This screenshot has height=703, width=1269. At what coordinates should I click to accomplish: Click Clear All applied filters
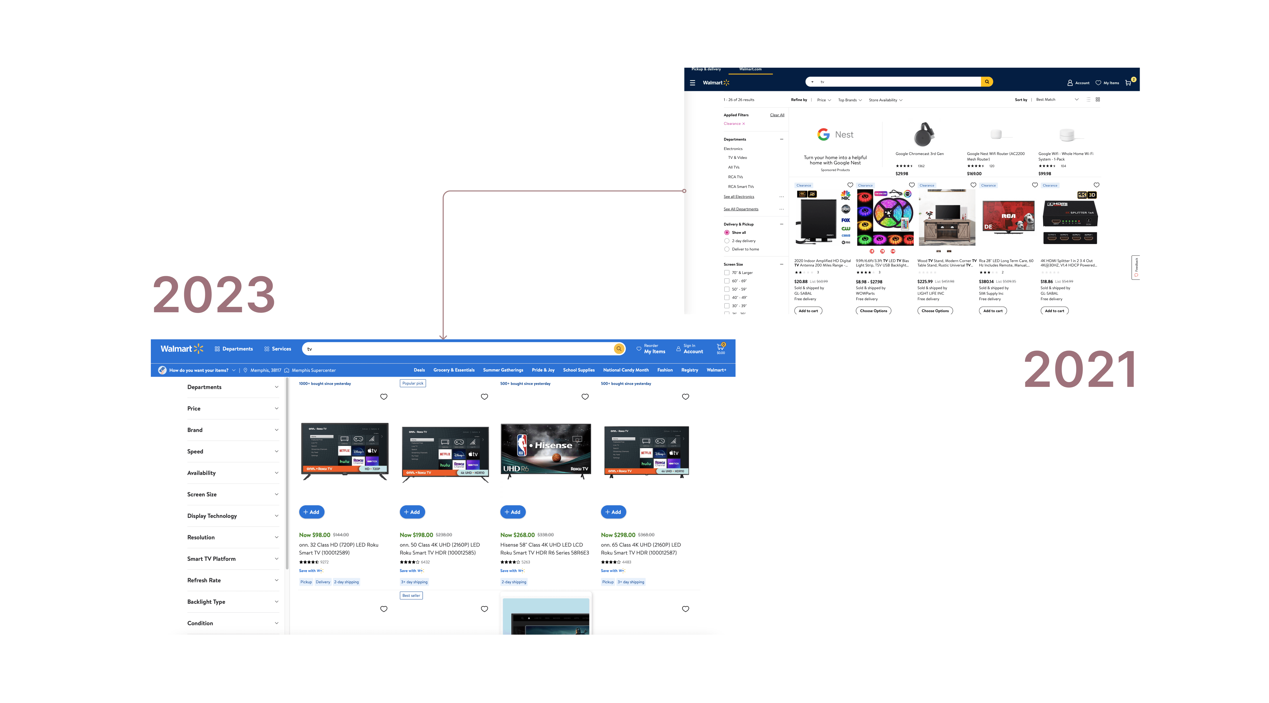click(777, 115)
